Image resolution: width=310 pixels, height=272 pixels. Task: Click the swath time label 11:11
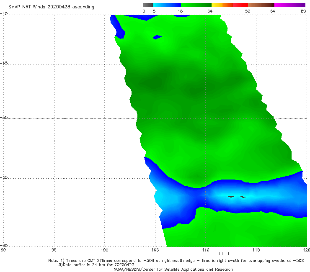point(224,254)
